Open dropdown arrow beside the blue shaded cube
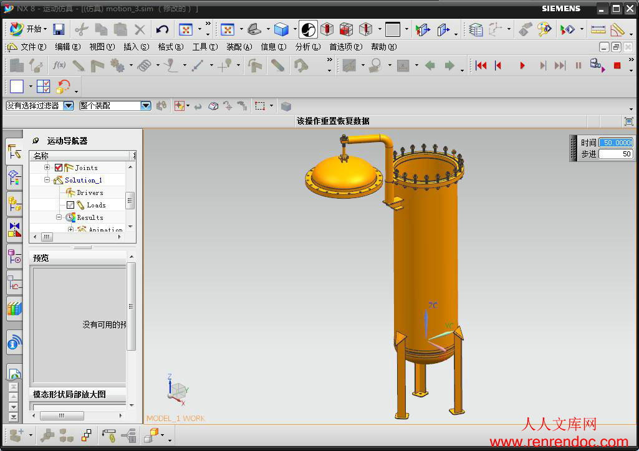Screen dimensions: 639x451 coord(295,29)
